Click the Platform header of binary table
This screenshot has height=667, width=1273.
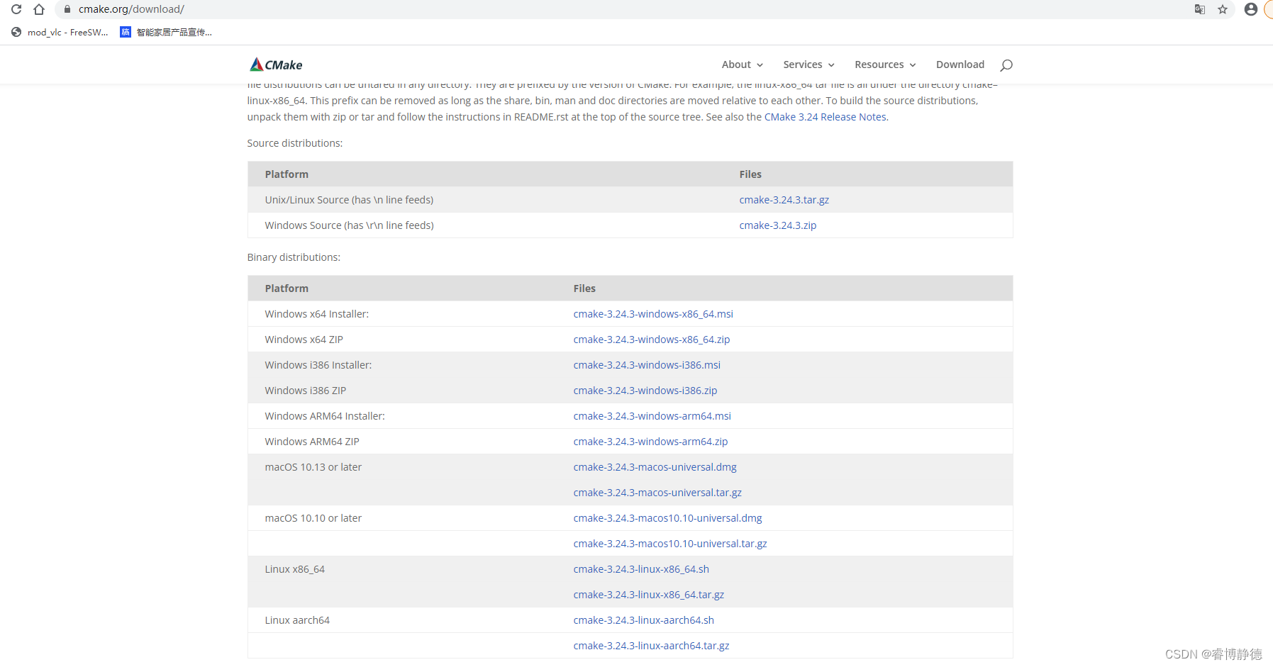coord(287,288)
